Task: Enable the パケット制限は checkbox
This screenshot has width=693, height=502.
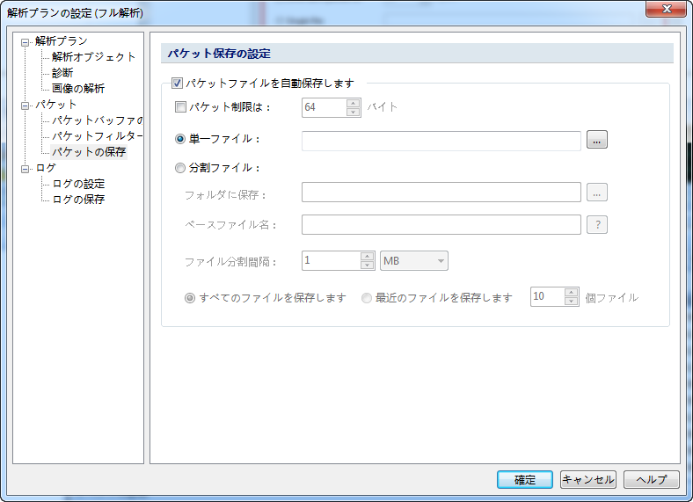Action: [181, 108]
